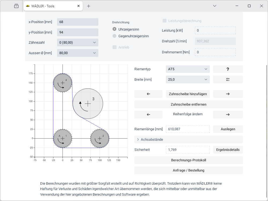Open the tab actions menu icon
The width and height of the screenshot is (268, 201).
16,6
